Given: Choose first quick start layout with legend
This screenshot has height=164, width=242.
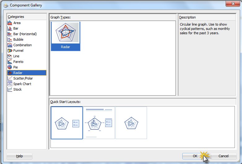Looking at the screenshot, I should tap(67, 123).
